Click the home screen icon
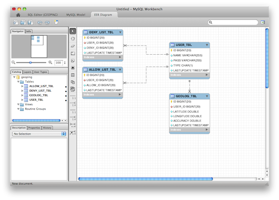This screenshot has width=279, height=200. [x=18, y=15]
